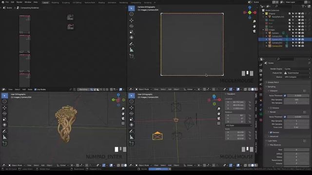The height and width of the screenshot is (175, 312).
Task: Select Camera.002 in the outliner
Action: coord(277,39)
